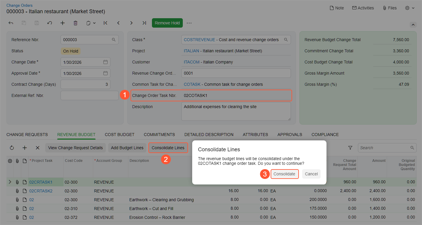Viewport: 422px width, 225px height.
Task: Click the Save disk icon
Action: tap(37, 23)
